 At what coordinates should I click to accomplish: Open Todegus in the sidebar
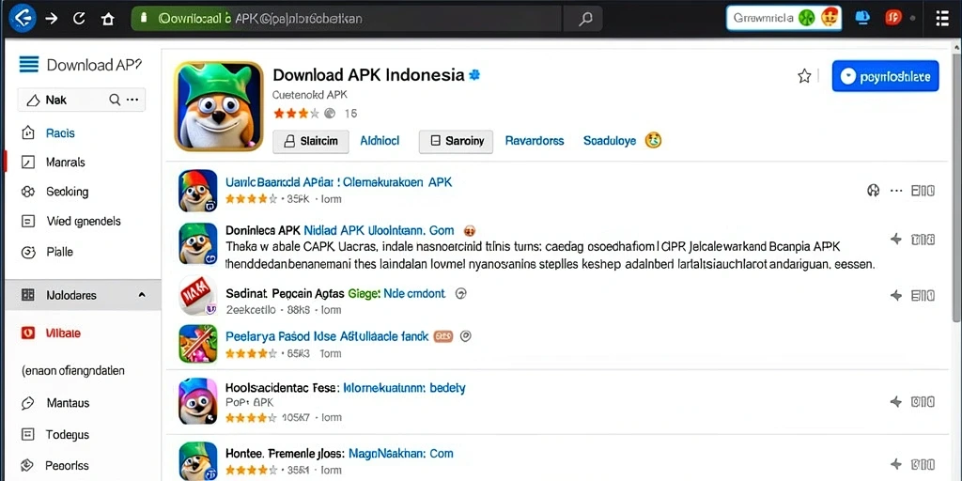tap(68, 434)
